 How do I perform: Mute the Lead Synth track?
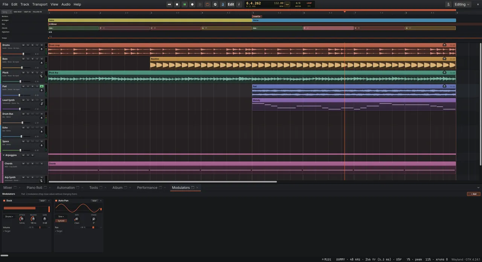tap(23, 100)
